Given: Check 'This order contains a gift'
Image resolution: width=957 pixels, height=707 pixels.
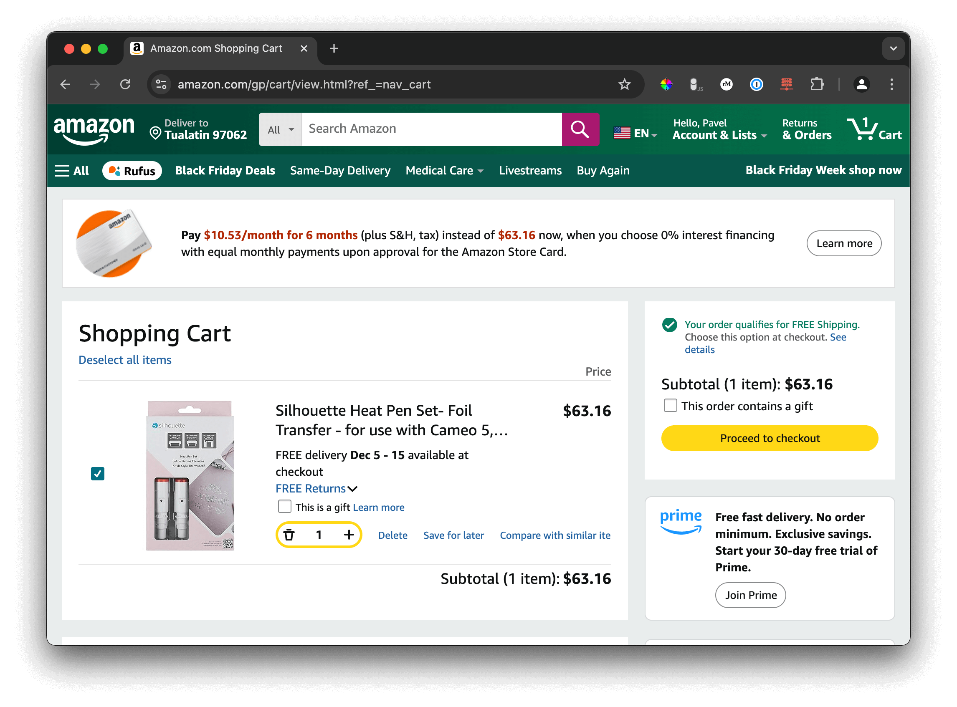Looking at the screenshot, I should (670, 405).
